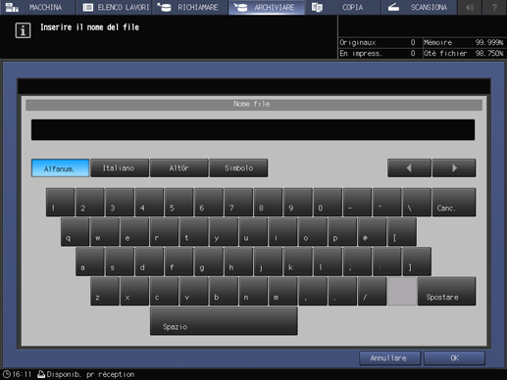Tap the a key
507x380 pixels.
[x=90, y=261]
